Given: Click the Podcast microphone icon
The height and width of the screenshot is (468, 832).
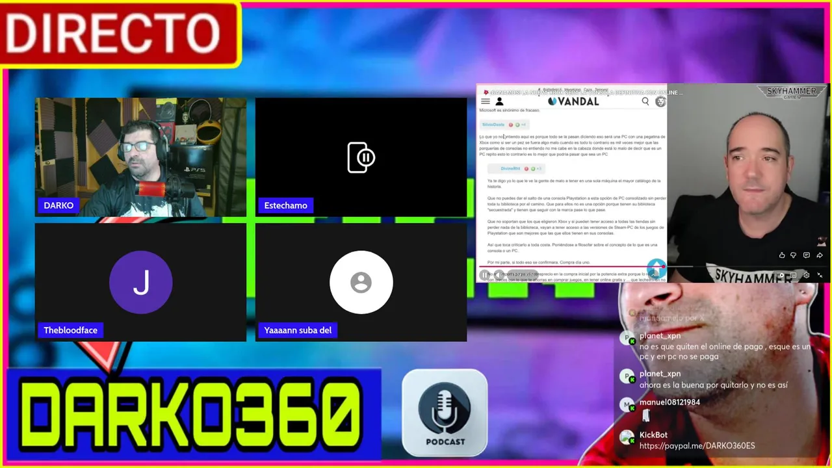Looking at the screenshot, I should [x=445, y=413].
